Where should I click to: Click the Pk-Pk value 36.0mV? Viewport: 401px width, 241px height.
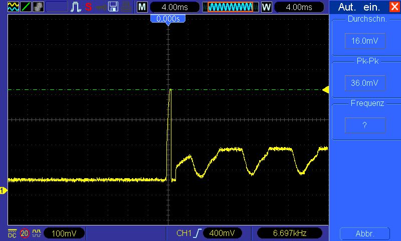[365, 83]
